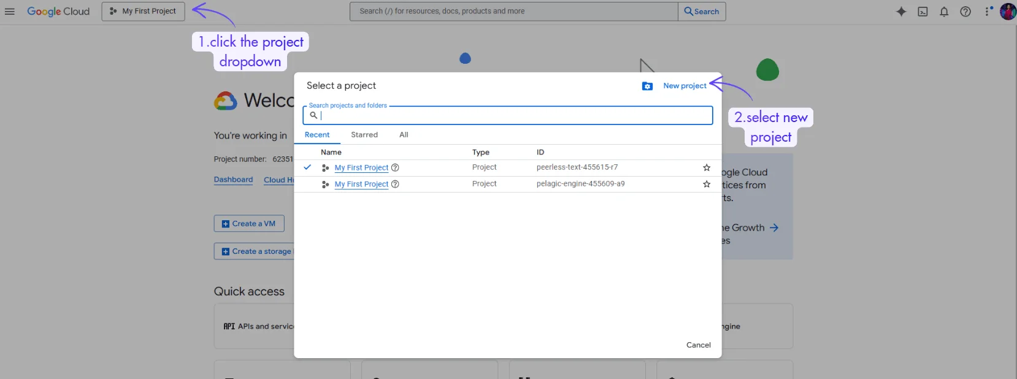Open the Dashboard link on the welcome page
1017x379 pixels.
coord(233,180)
